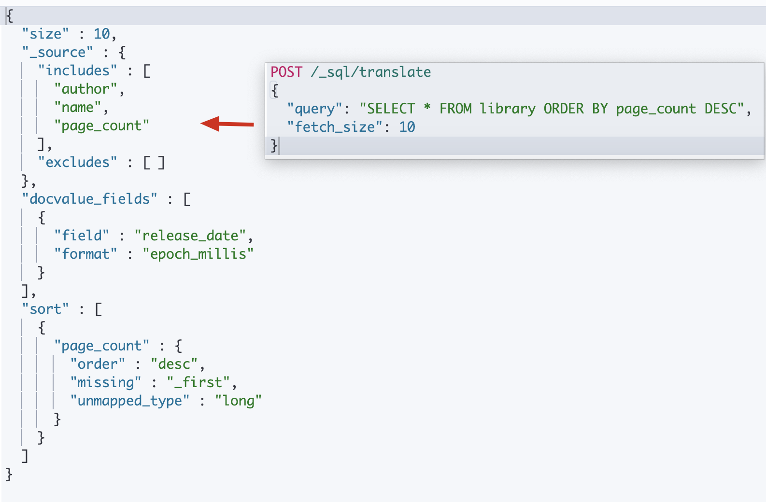
Task: Select the "name" entry in includes
Action: coord(78,107)
